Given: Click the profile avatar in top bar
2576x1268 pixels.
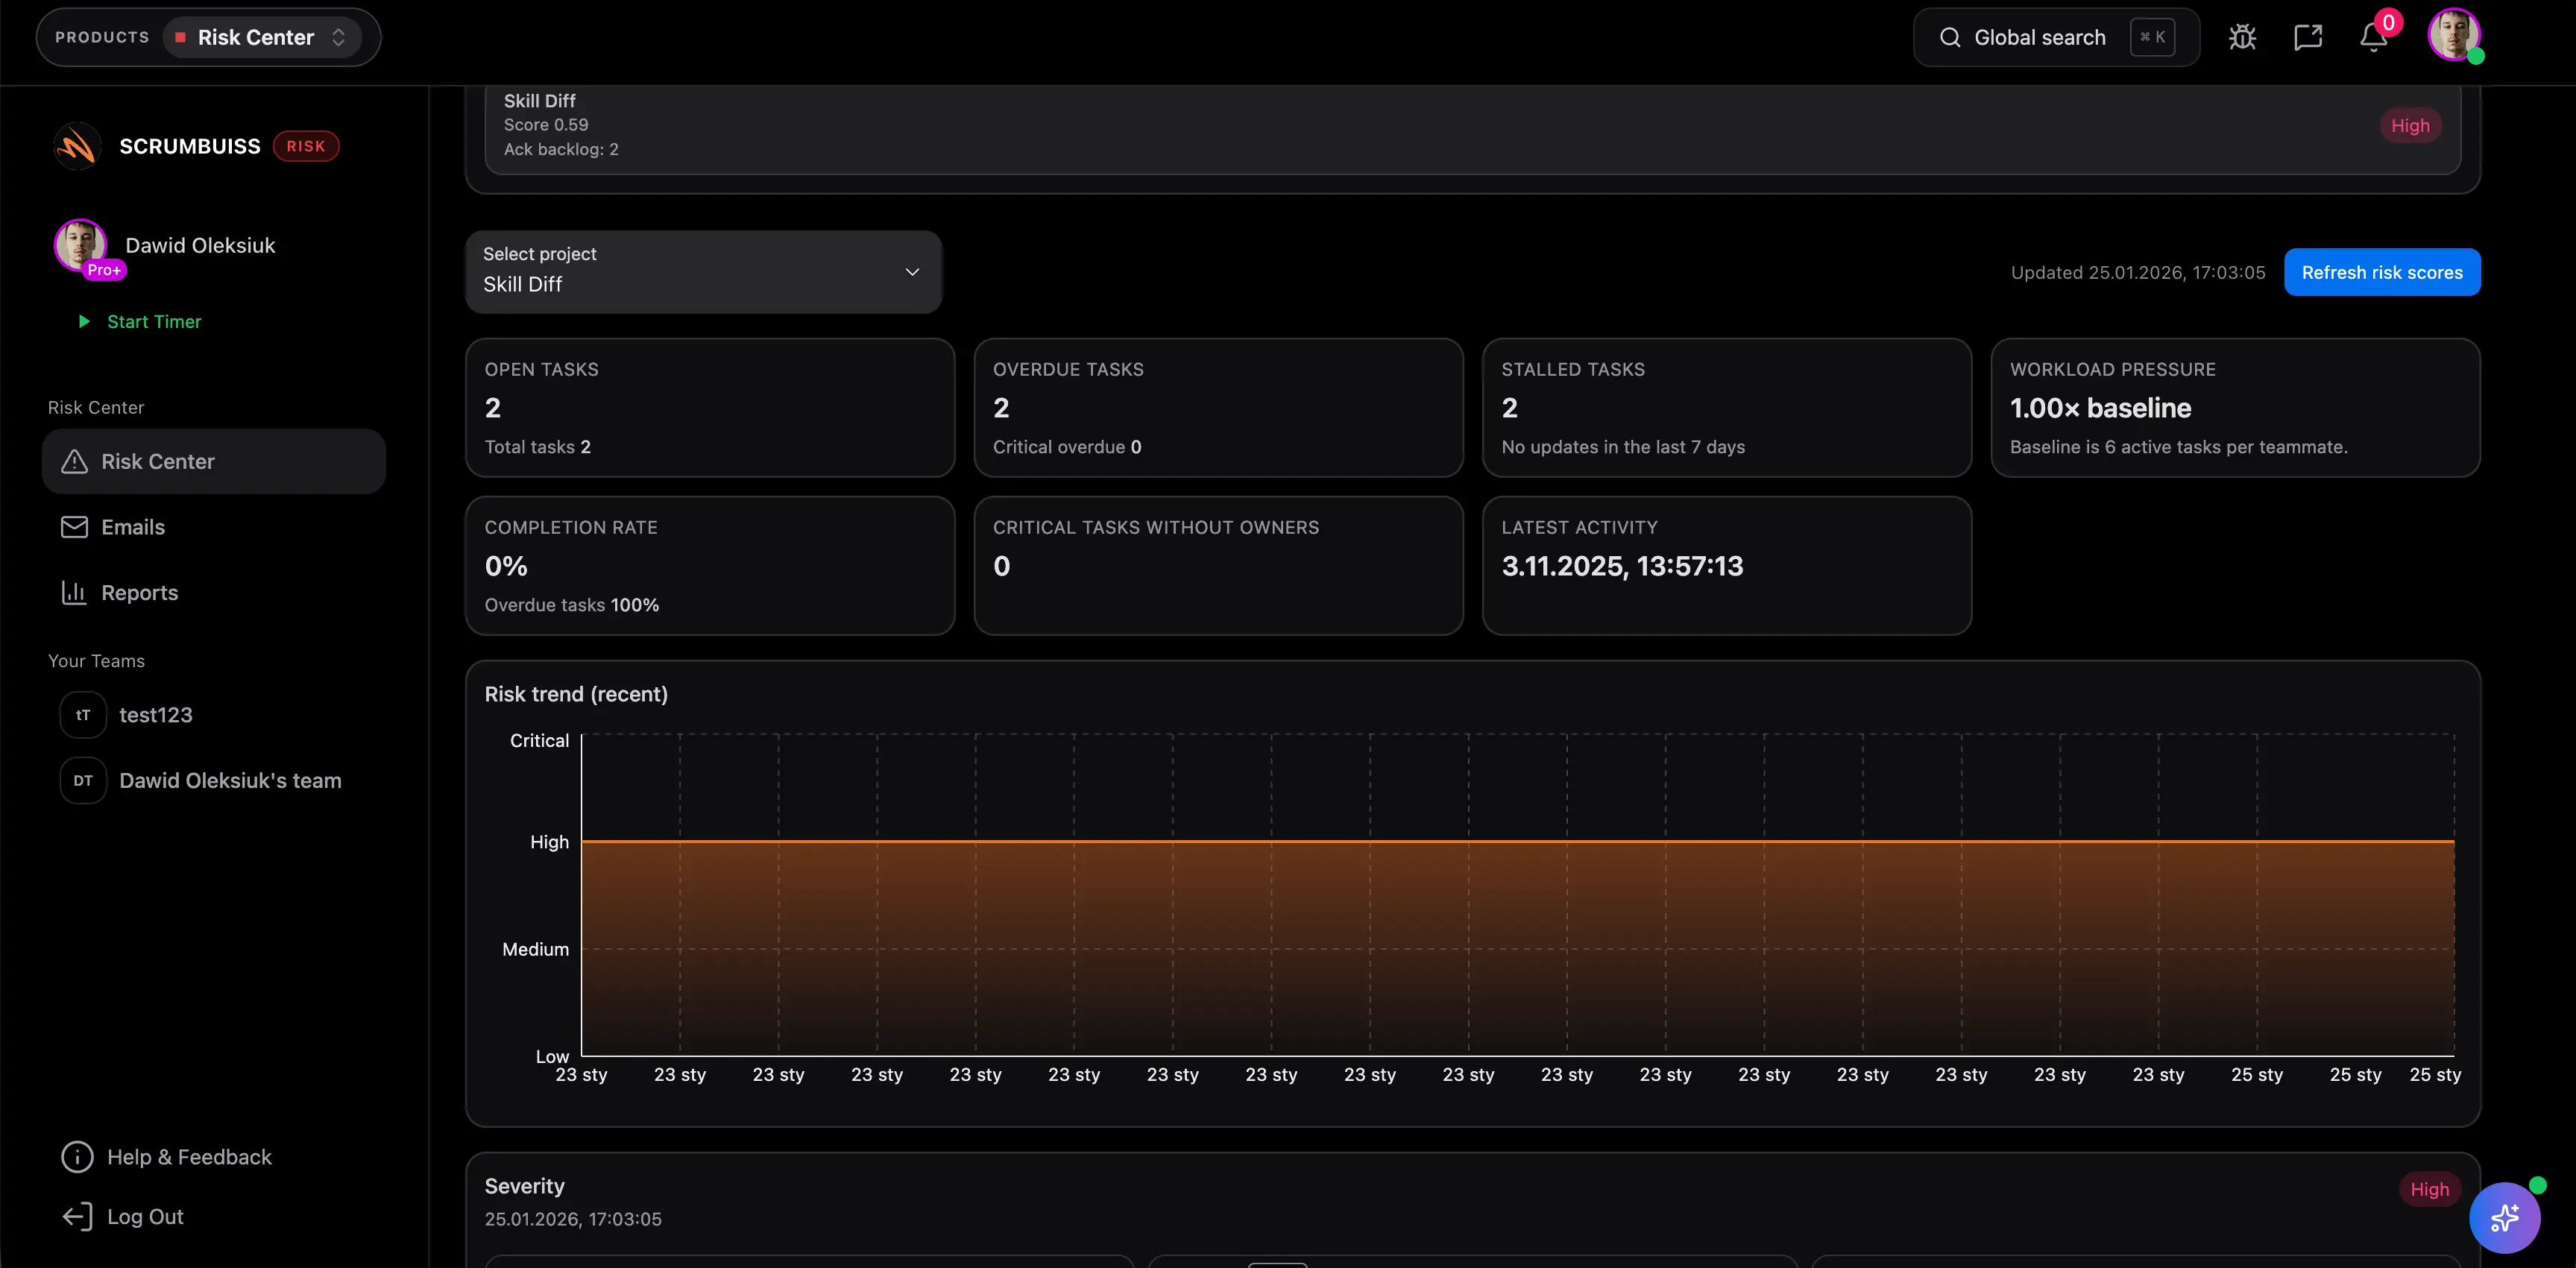Looking at the screenshot, I should click(2453, 36).
